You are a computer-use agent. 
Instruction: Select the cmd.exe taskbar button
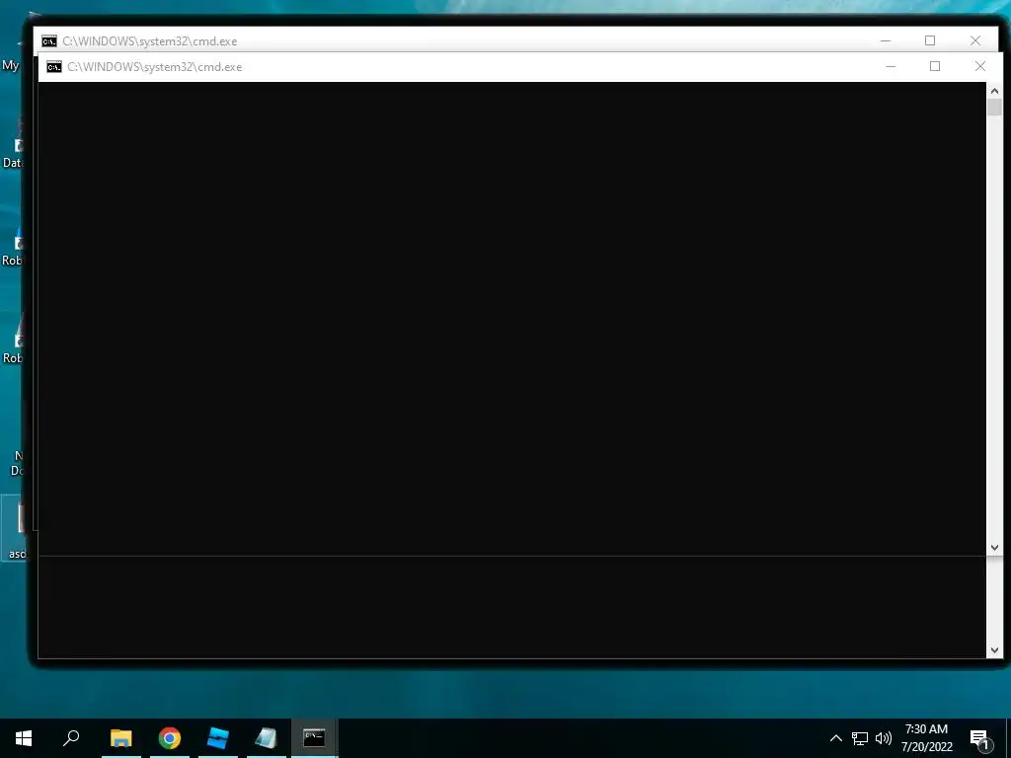(x=314, y=738)
